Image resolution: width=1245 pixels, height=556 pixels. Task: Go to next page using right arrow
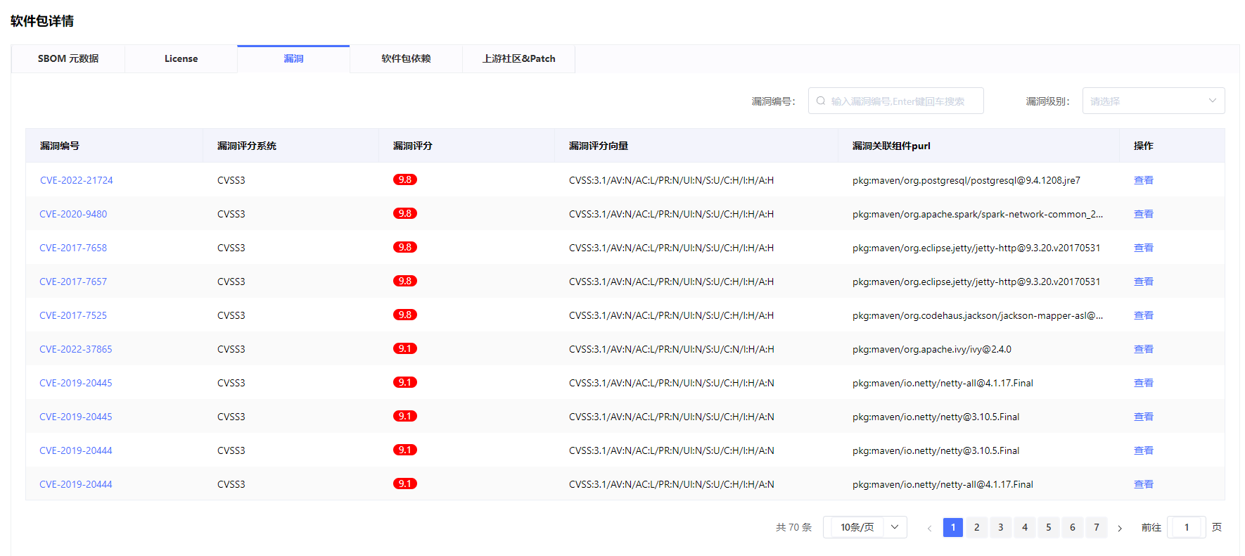pyautogui.click(x=1120, y=528)
